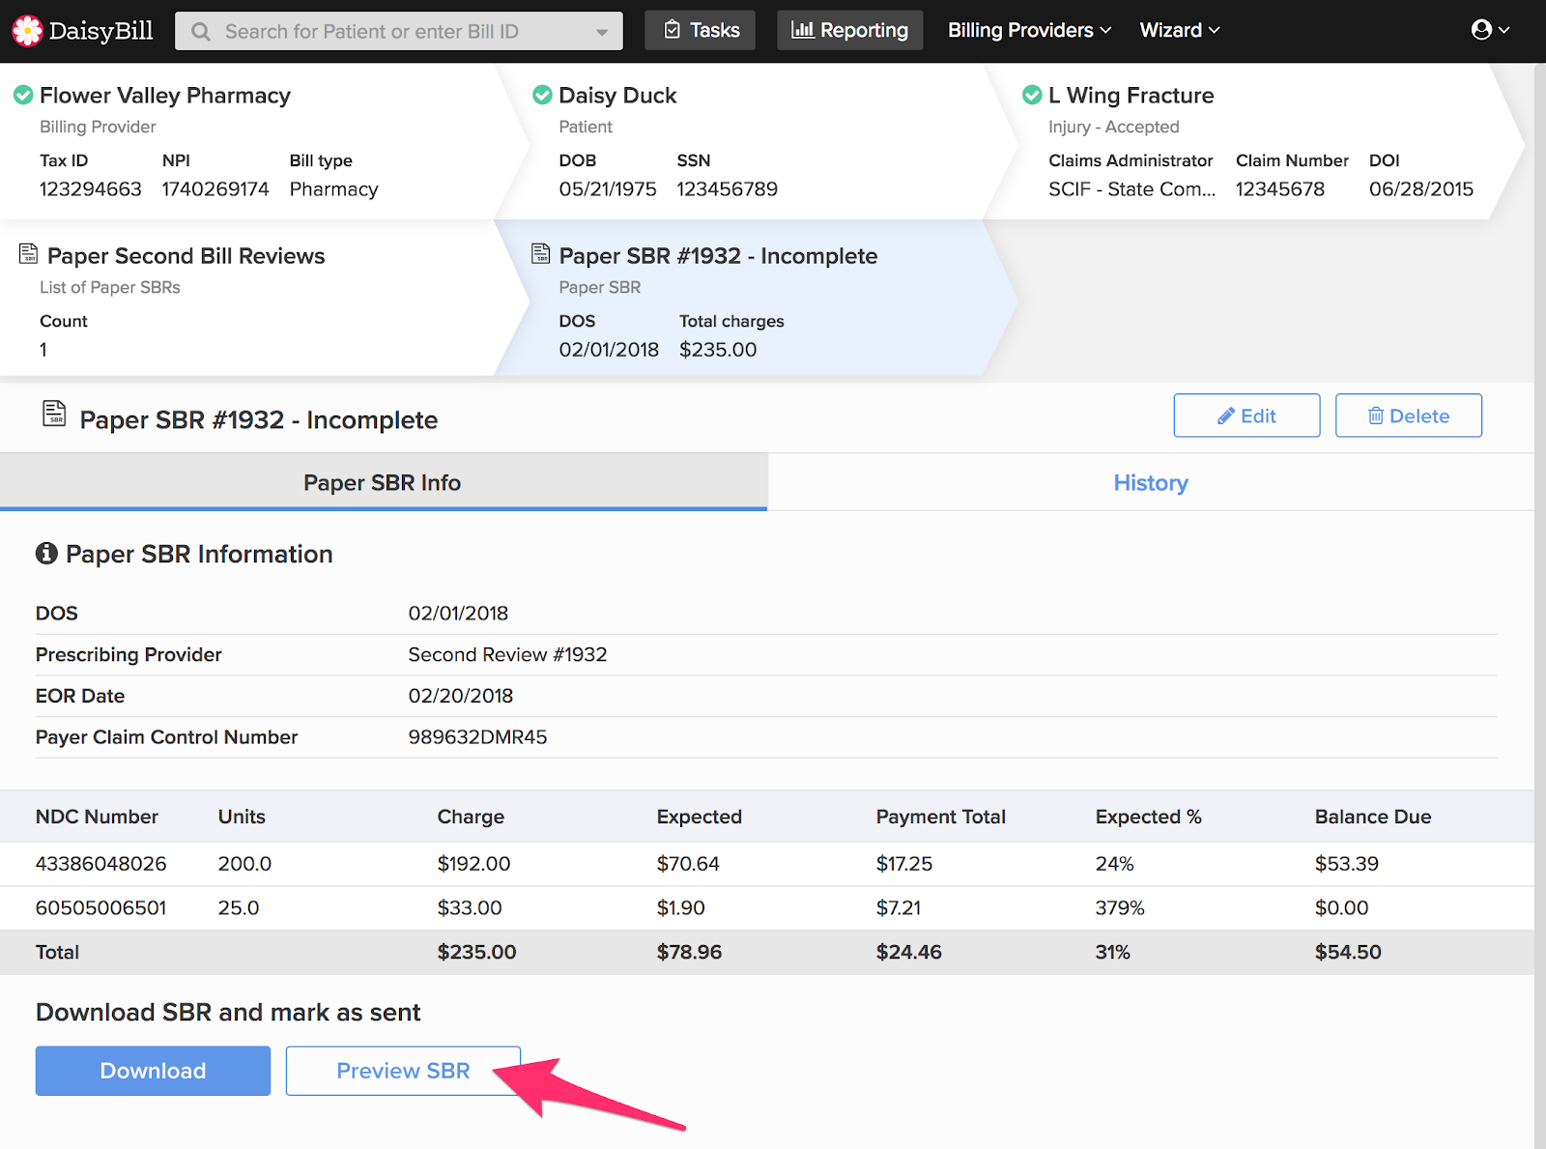Click the green check next to Daisy Duck

[542, 95]
